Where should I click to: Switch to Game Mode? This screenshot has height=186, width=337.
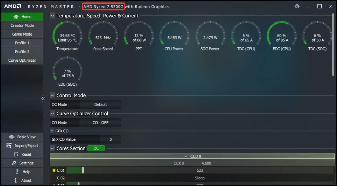(22, 34)
